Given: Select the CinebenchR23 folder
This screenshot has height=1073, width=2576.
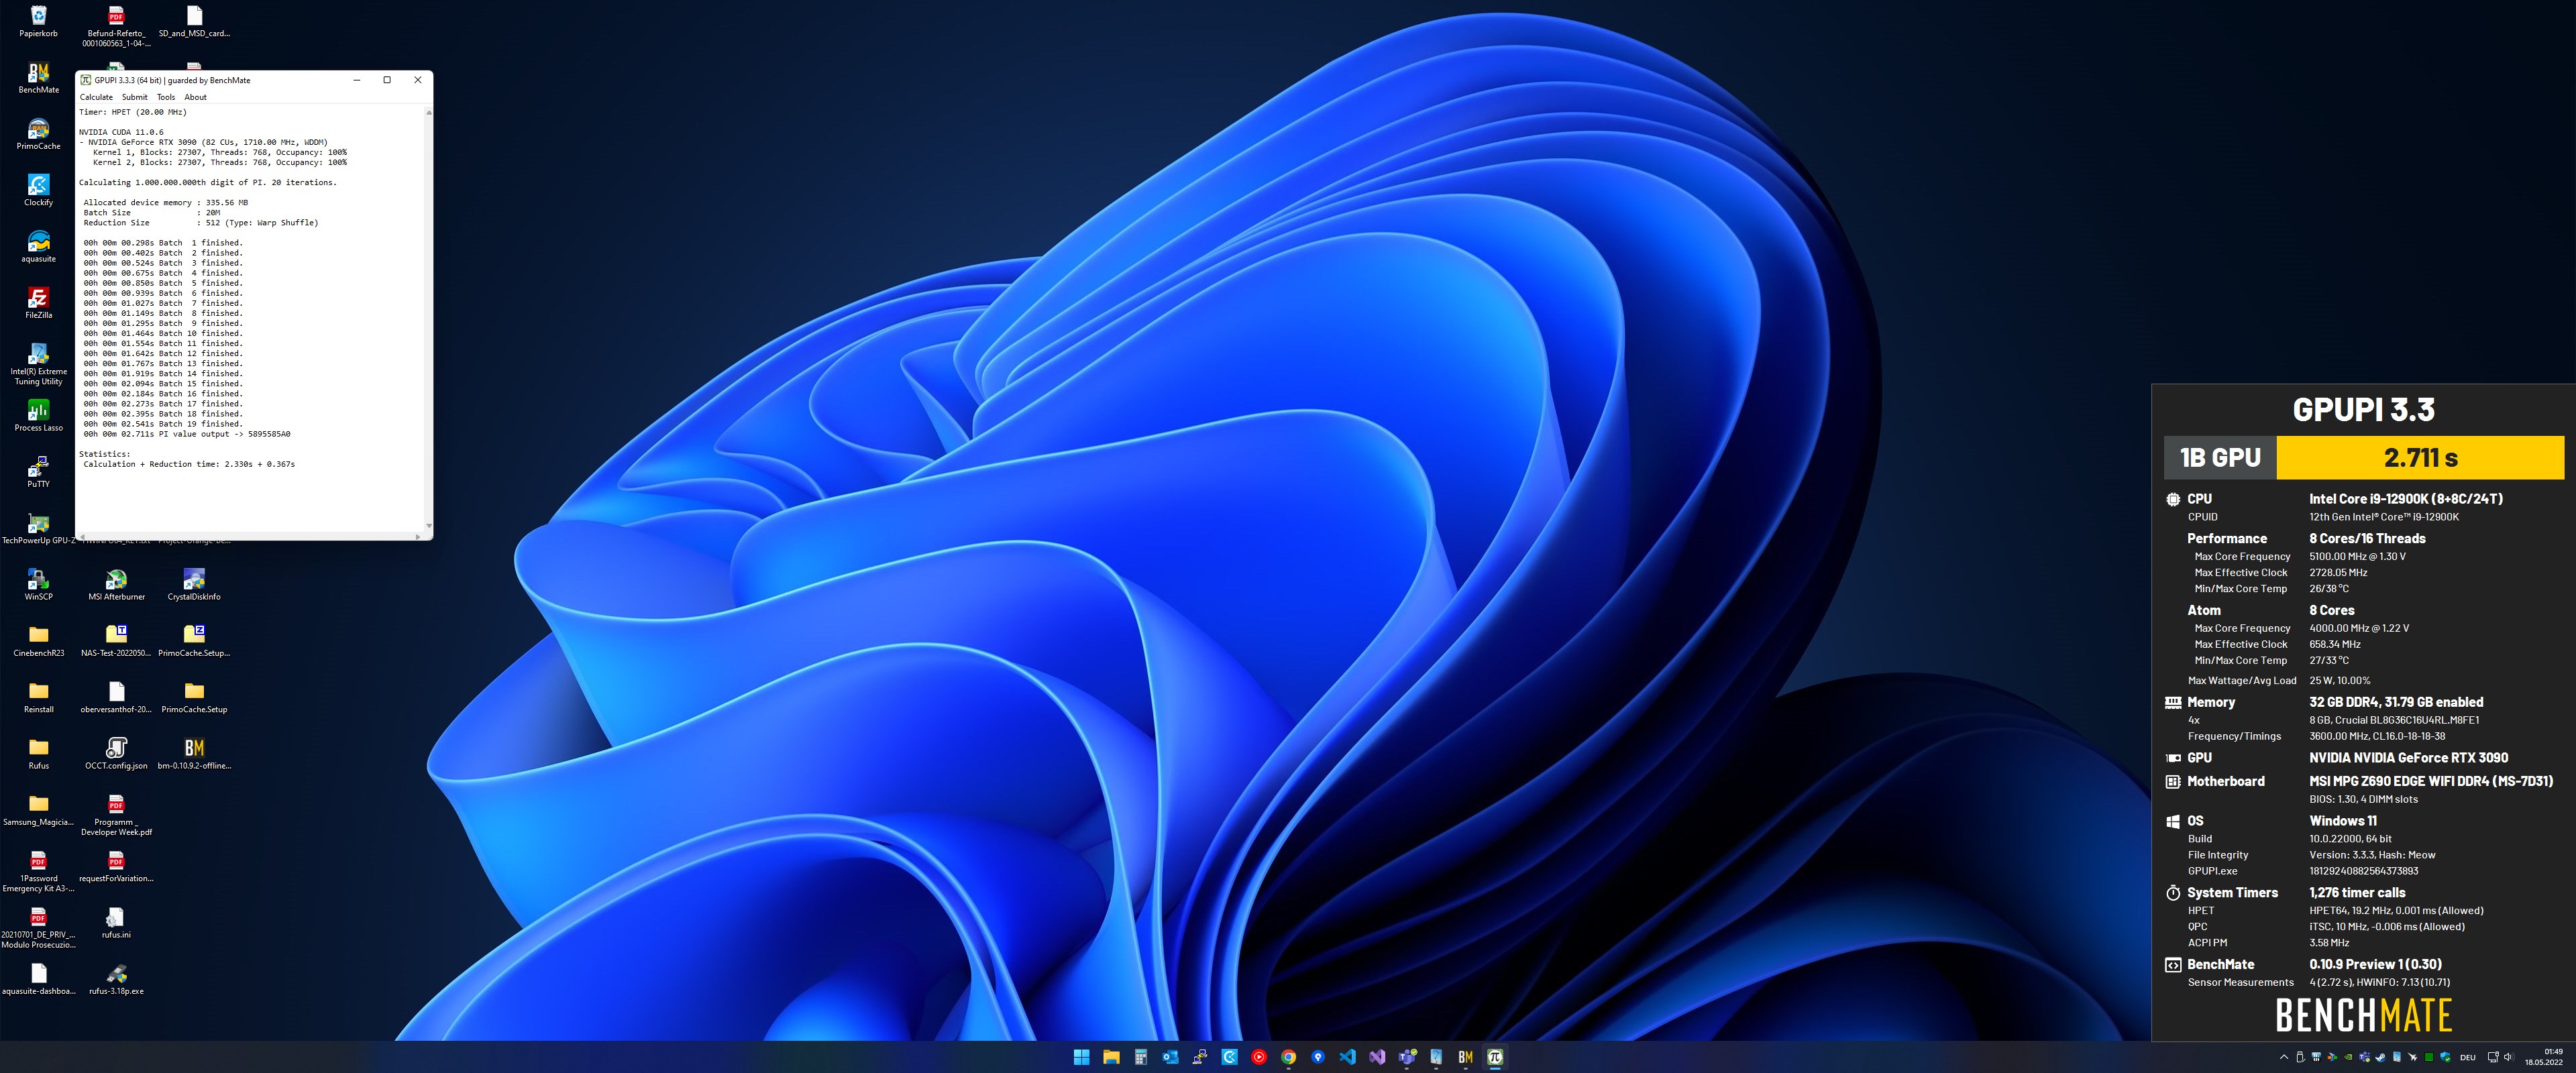Looking at the screenshot, I should [38, 641].
